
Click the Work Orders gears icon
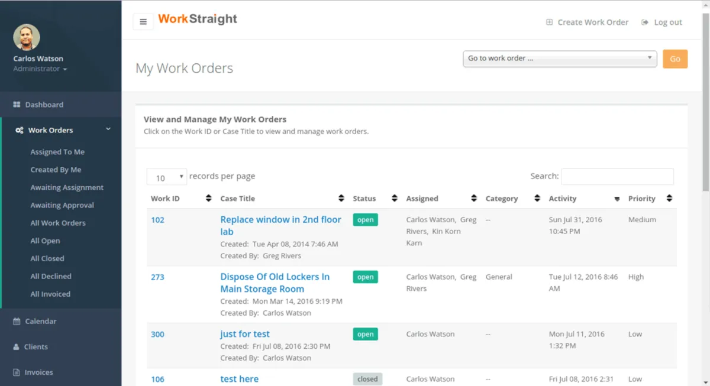click(x=20, y=130)
